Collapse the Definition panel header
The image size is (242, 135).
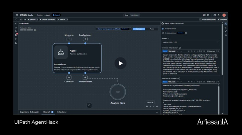coord(24,23)
